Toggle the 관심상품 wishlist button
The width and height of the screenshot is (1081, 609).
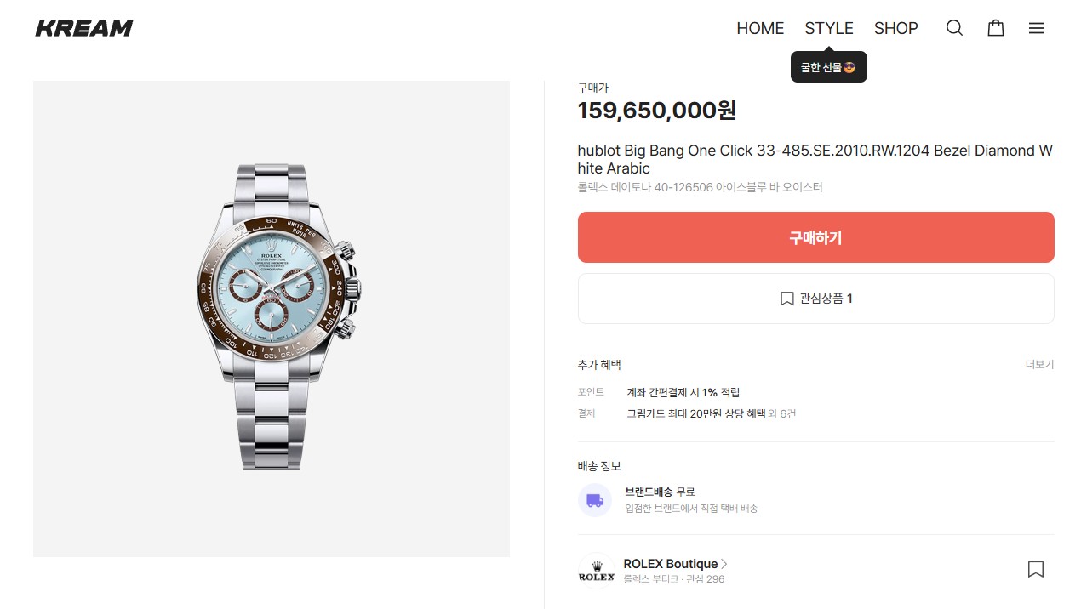point(815,299)
